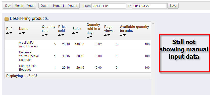The height and width of the screenshot is (95, 210).
Task: Click 'Because You're Special Bouquet' product name
Action: (x=29, y=56)
